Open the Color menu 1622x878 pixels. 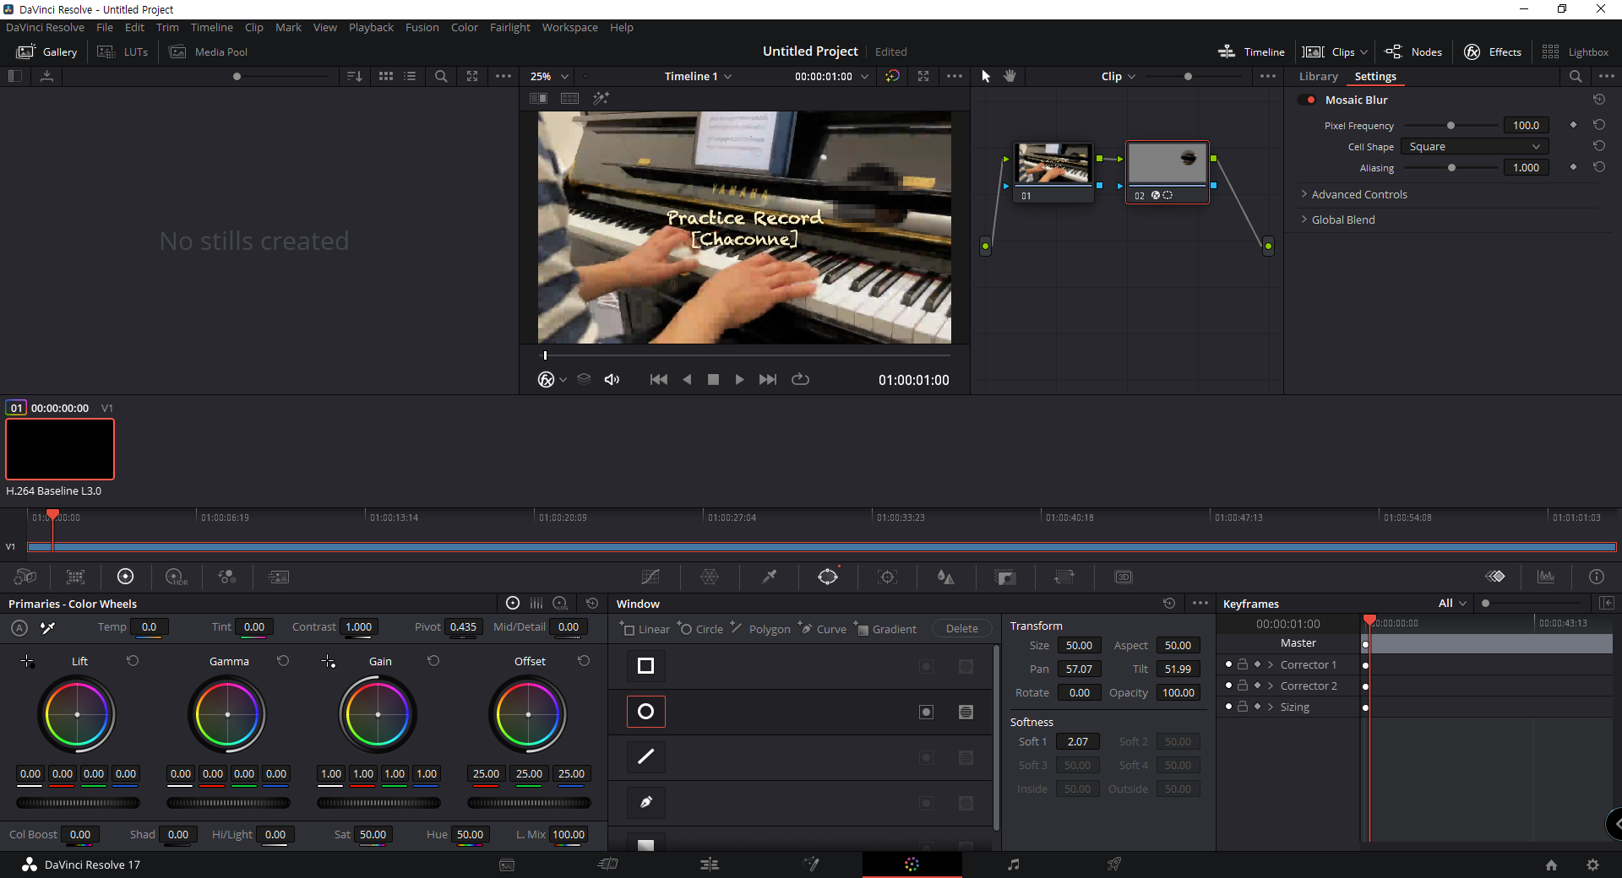[x=464, y=27]
